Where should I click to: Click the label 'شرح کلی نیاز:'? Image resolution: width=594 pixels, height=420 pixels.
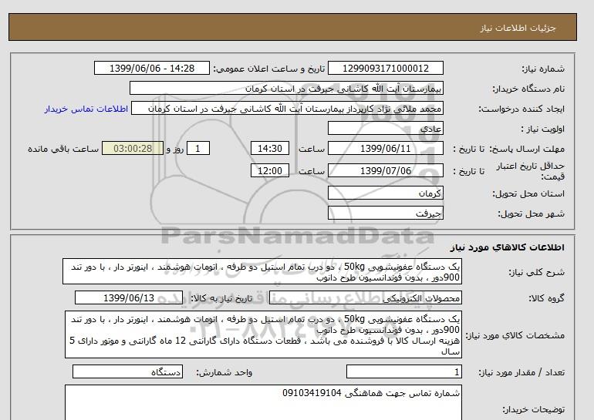(x=536, y=272)
